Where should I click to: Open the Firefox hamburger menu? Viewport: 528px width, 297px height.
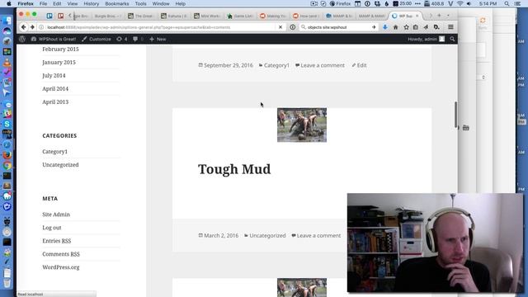450,27
